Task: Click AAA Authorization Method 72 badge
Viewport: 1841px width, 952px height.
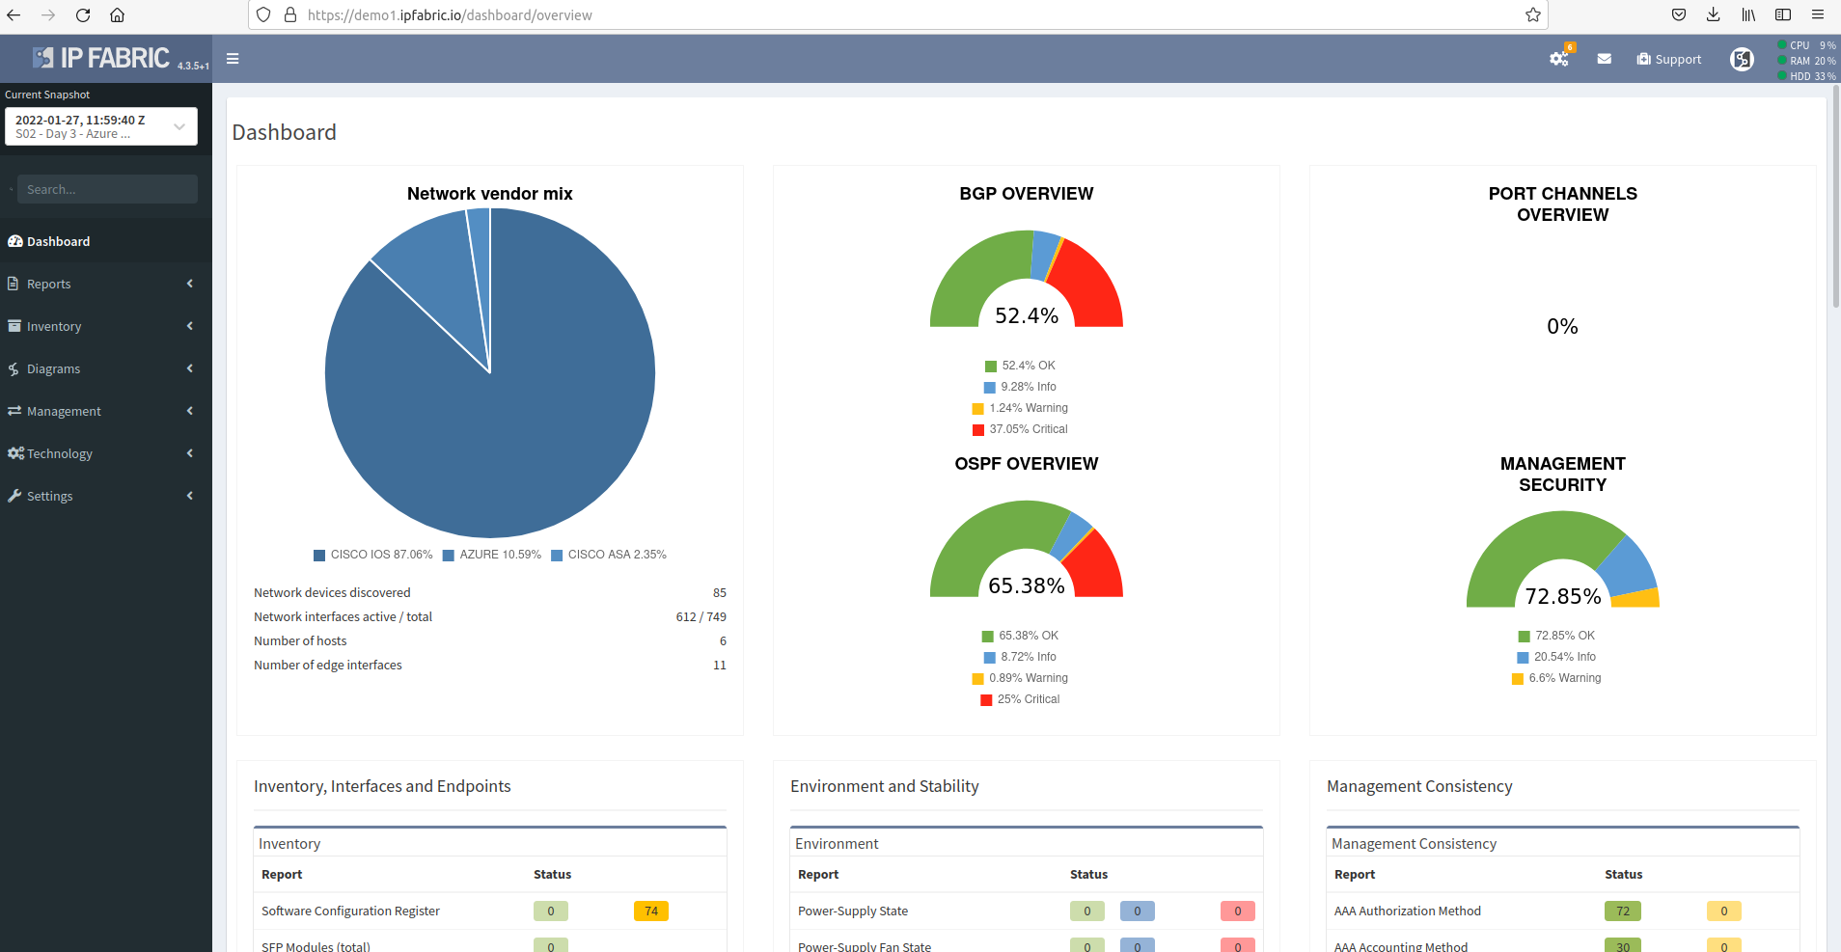Action: 1623,911
